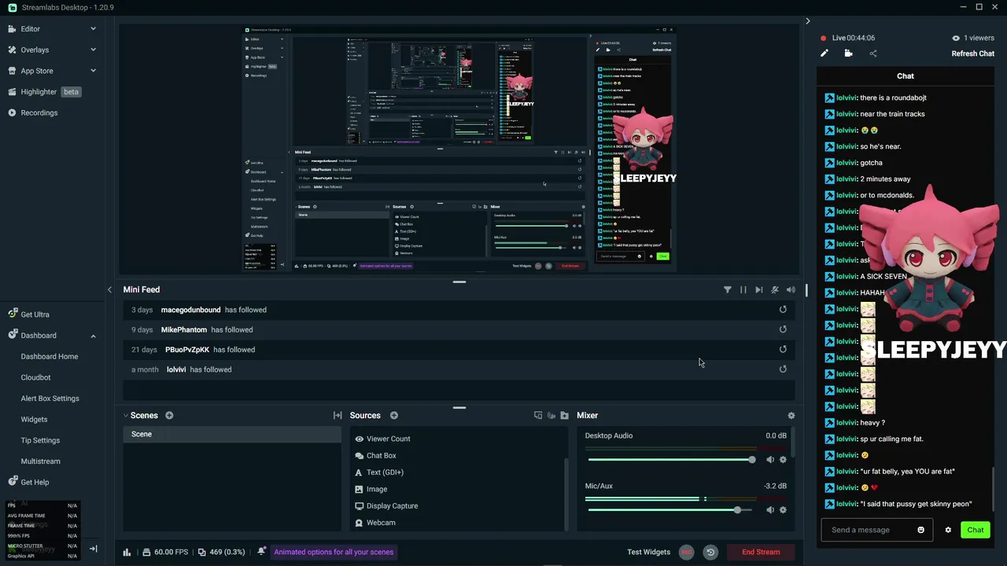Mute Mic/Aux audio
1007x566 pixels.
[770, 509]
